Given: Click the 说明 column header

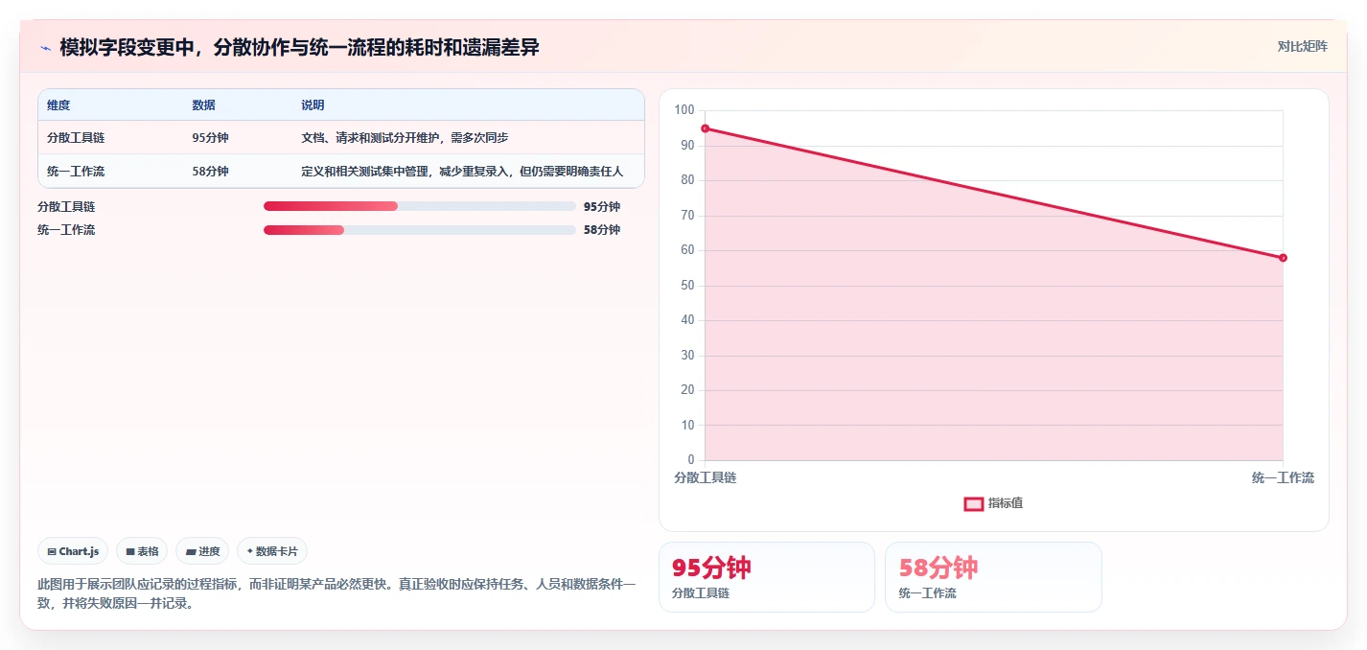Looking at the screenshot, I should click(313, 105).
